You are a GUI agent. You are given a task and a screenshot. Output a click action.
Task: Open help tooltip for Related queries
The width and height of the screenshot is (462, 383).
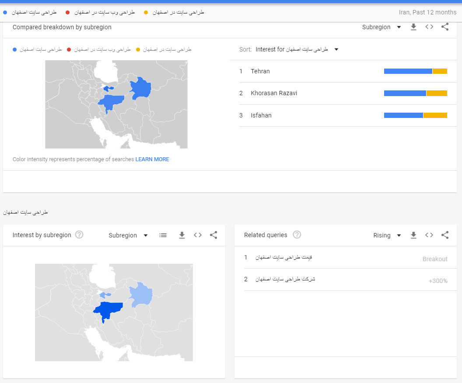[x=297, y=235]
